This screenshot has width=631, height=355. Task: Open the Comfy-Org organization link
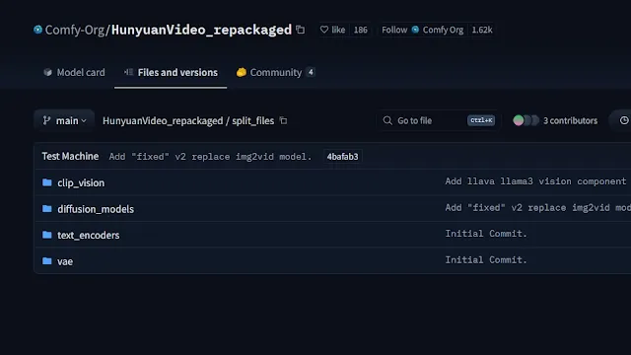[75, 30]
